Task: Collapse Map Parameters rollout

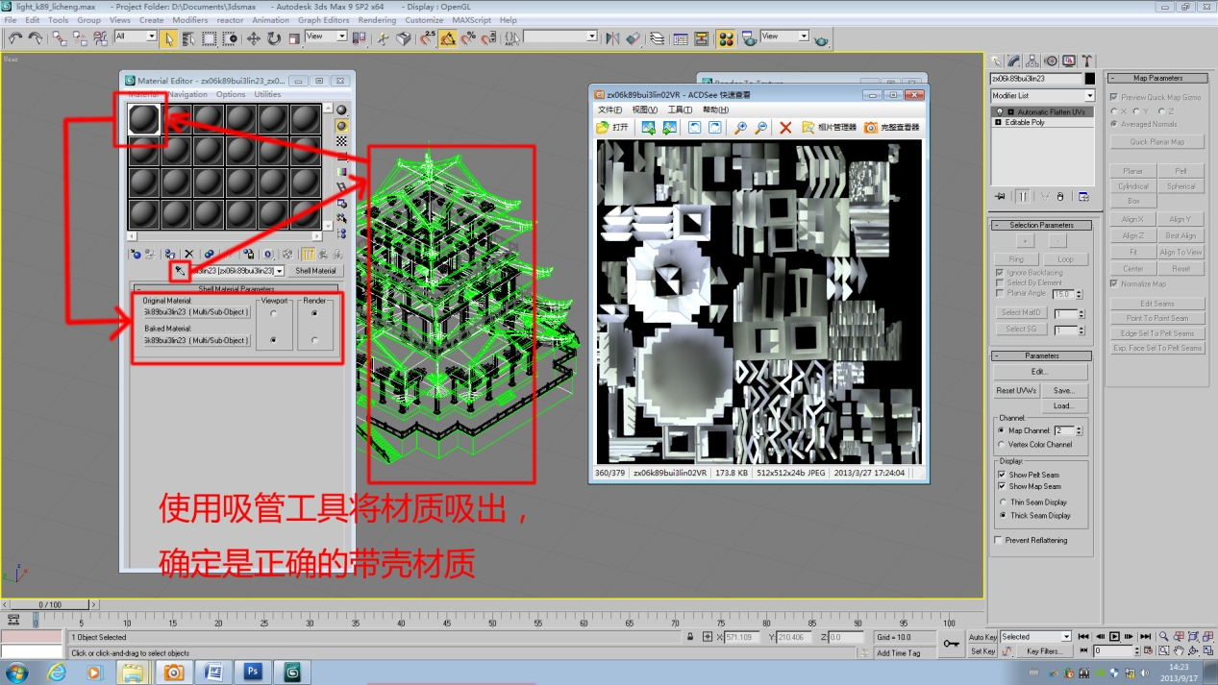Action: click(x=1157, y=78)
